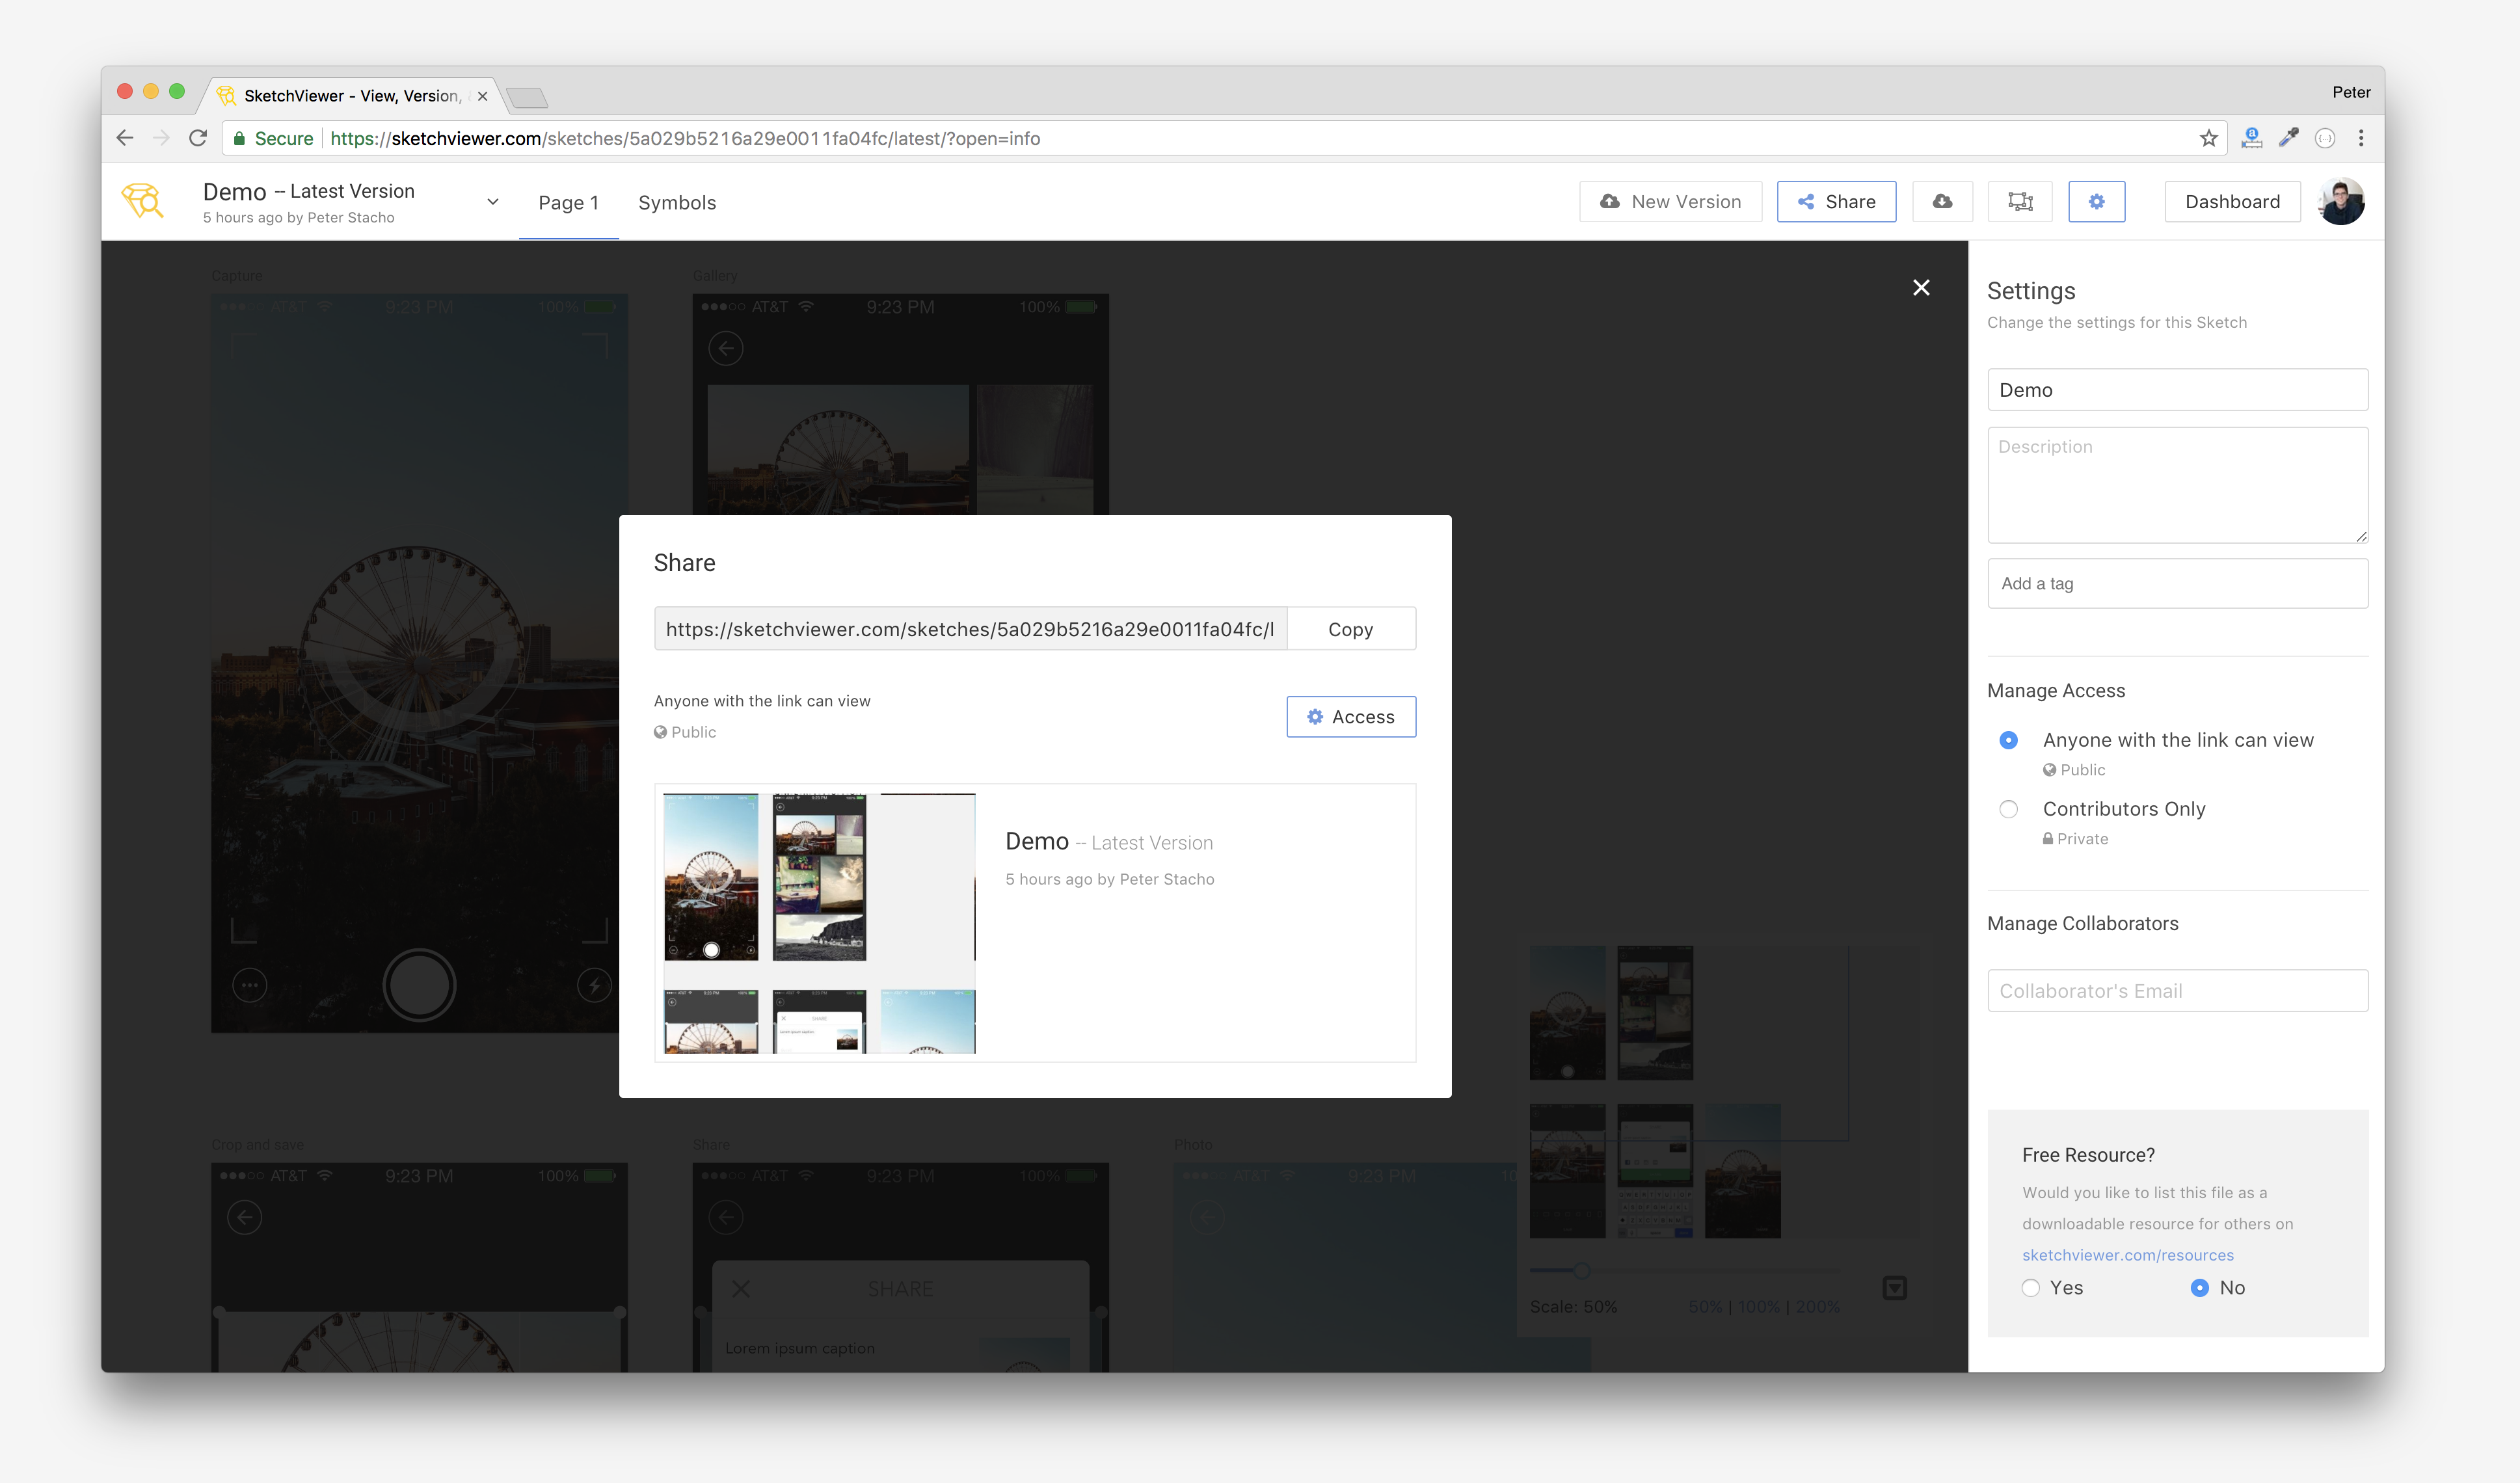This screenshot has width=2520, height=1483.
Task: Select the Settings gear icon in the toolbar
Action: [x=2096, y=201]
